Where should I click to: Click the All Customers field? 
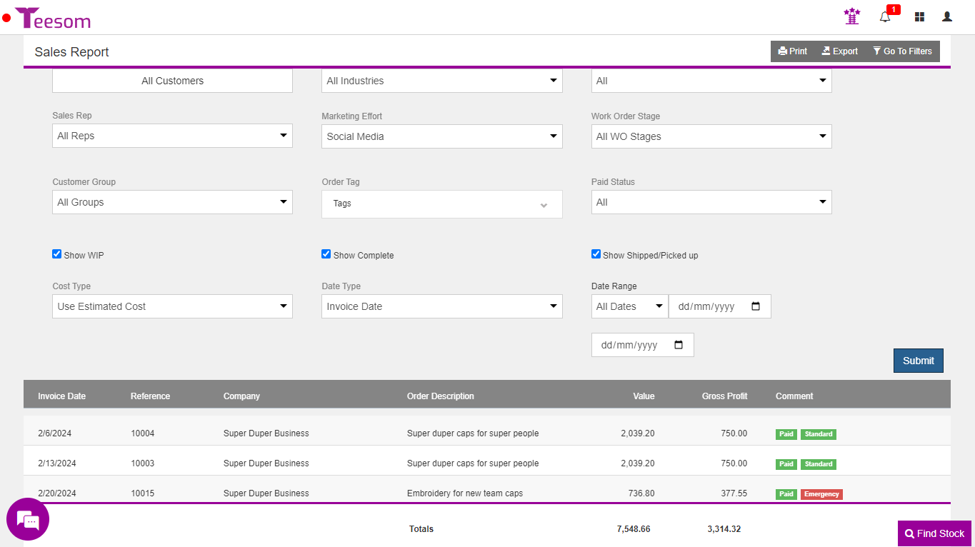pos(172,81)
